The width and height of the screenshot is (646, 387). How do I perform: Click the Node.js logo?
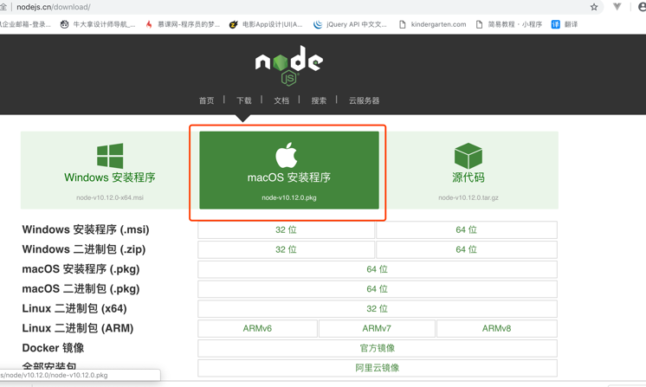pos(289,66)
